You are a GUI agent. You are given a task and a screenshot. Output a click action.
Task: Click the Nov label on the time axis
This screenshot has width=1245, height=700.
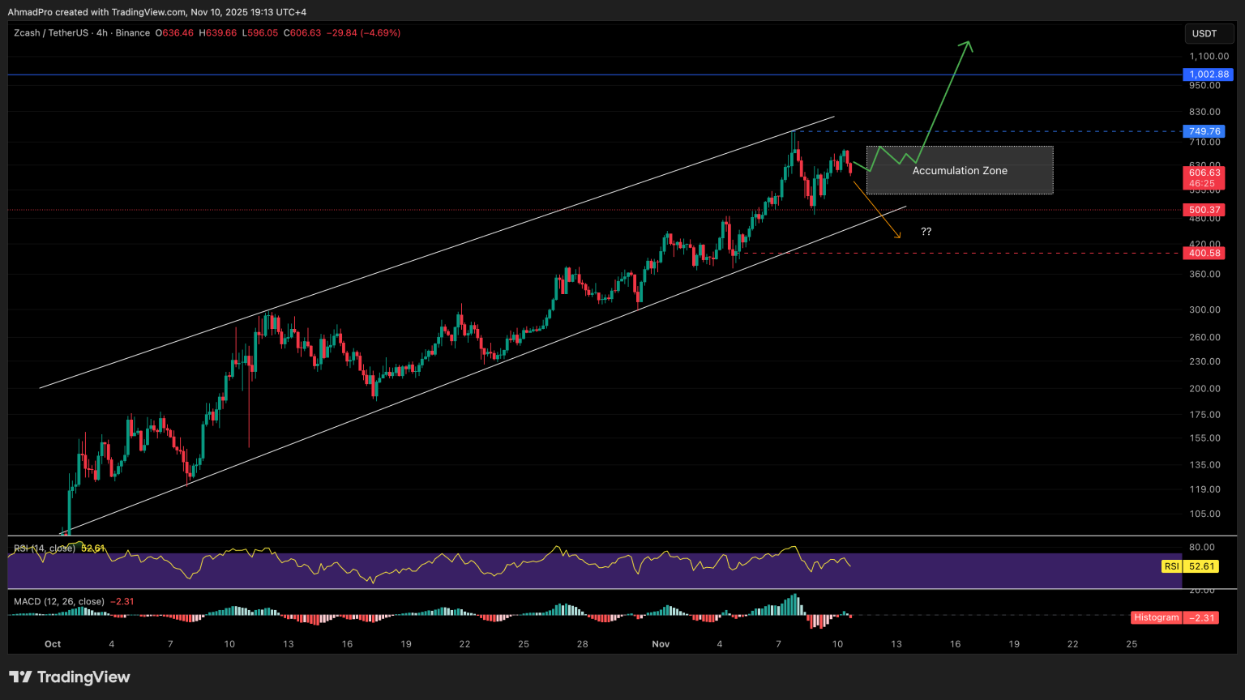(661, 644)
